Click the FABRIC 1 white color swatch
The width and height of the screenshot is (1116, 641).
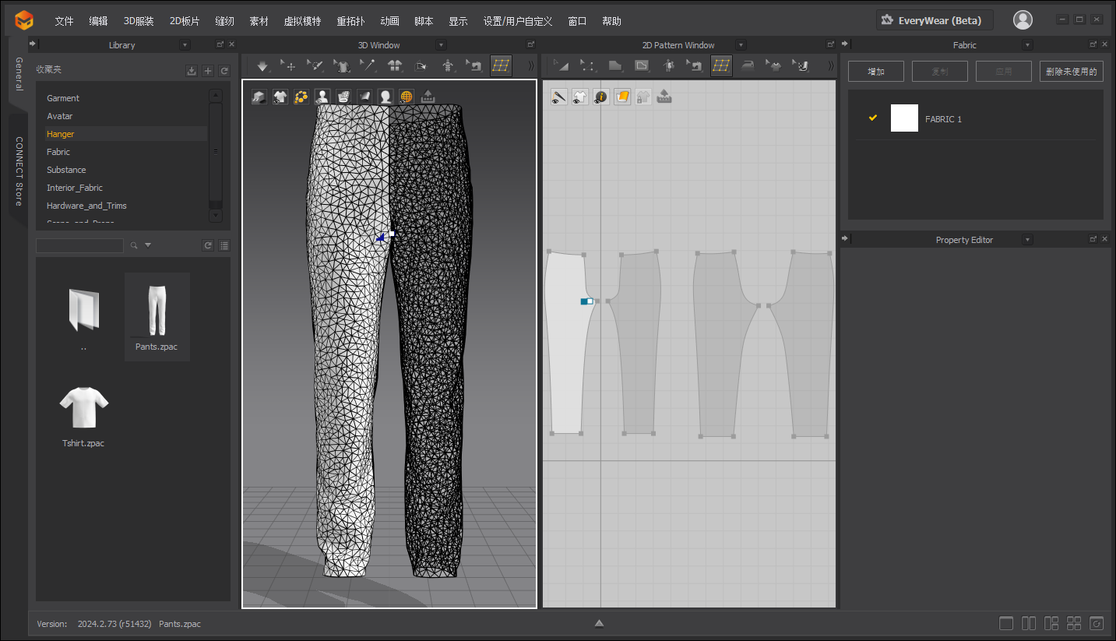[904, 118]
